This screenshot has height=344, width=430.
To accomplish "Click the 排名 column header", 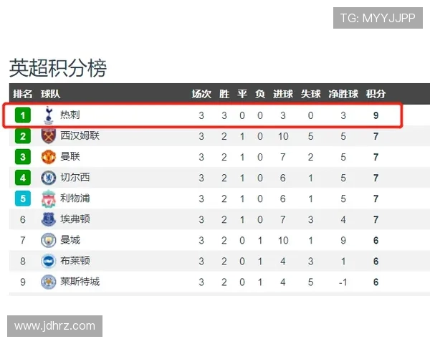I will tap(23, 94).
